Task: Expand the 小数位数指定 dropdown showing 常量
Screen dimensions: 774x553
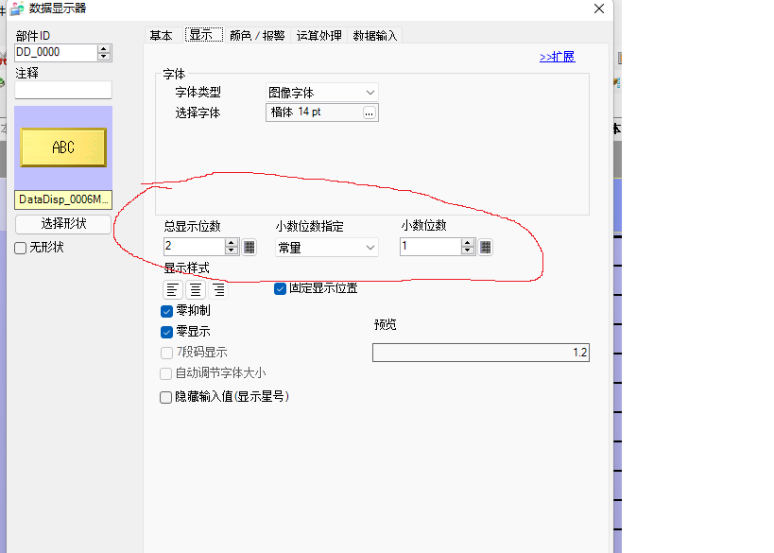Action: click(x=327, y=247)
